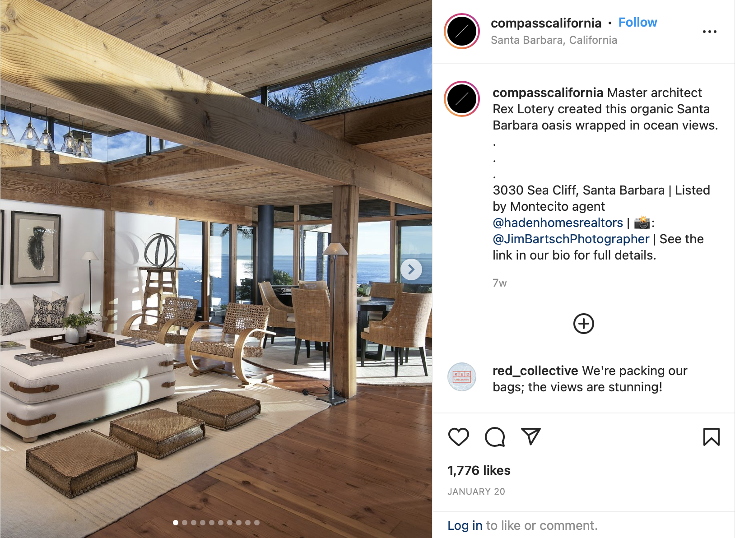
Task: Like the post with the heart icon
Action: (458, 437)
